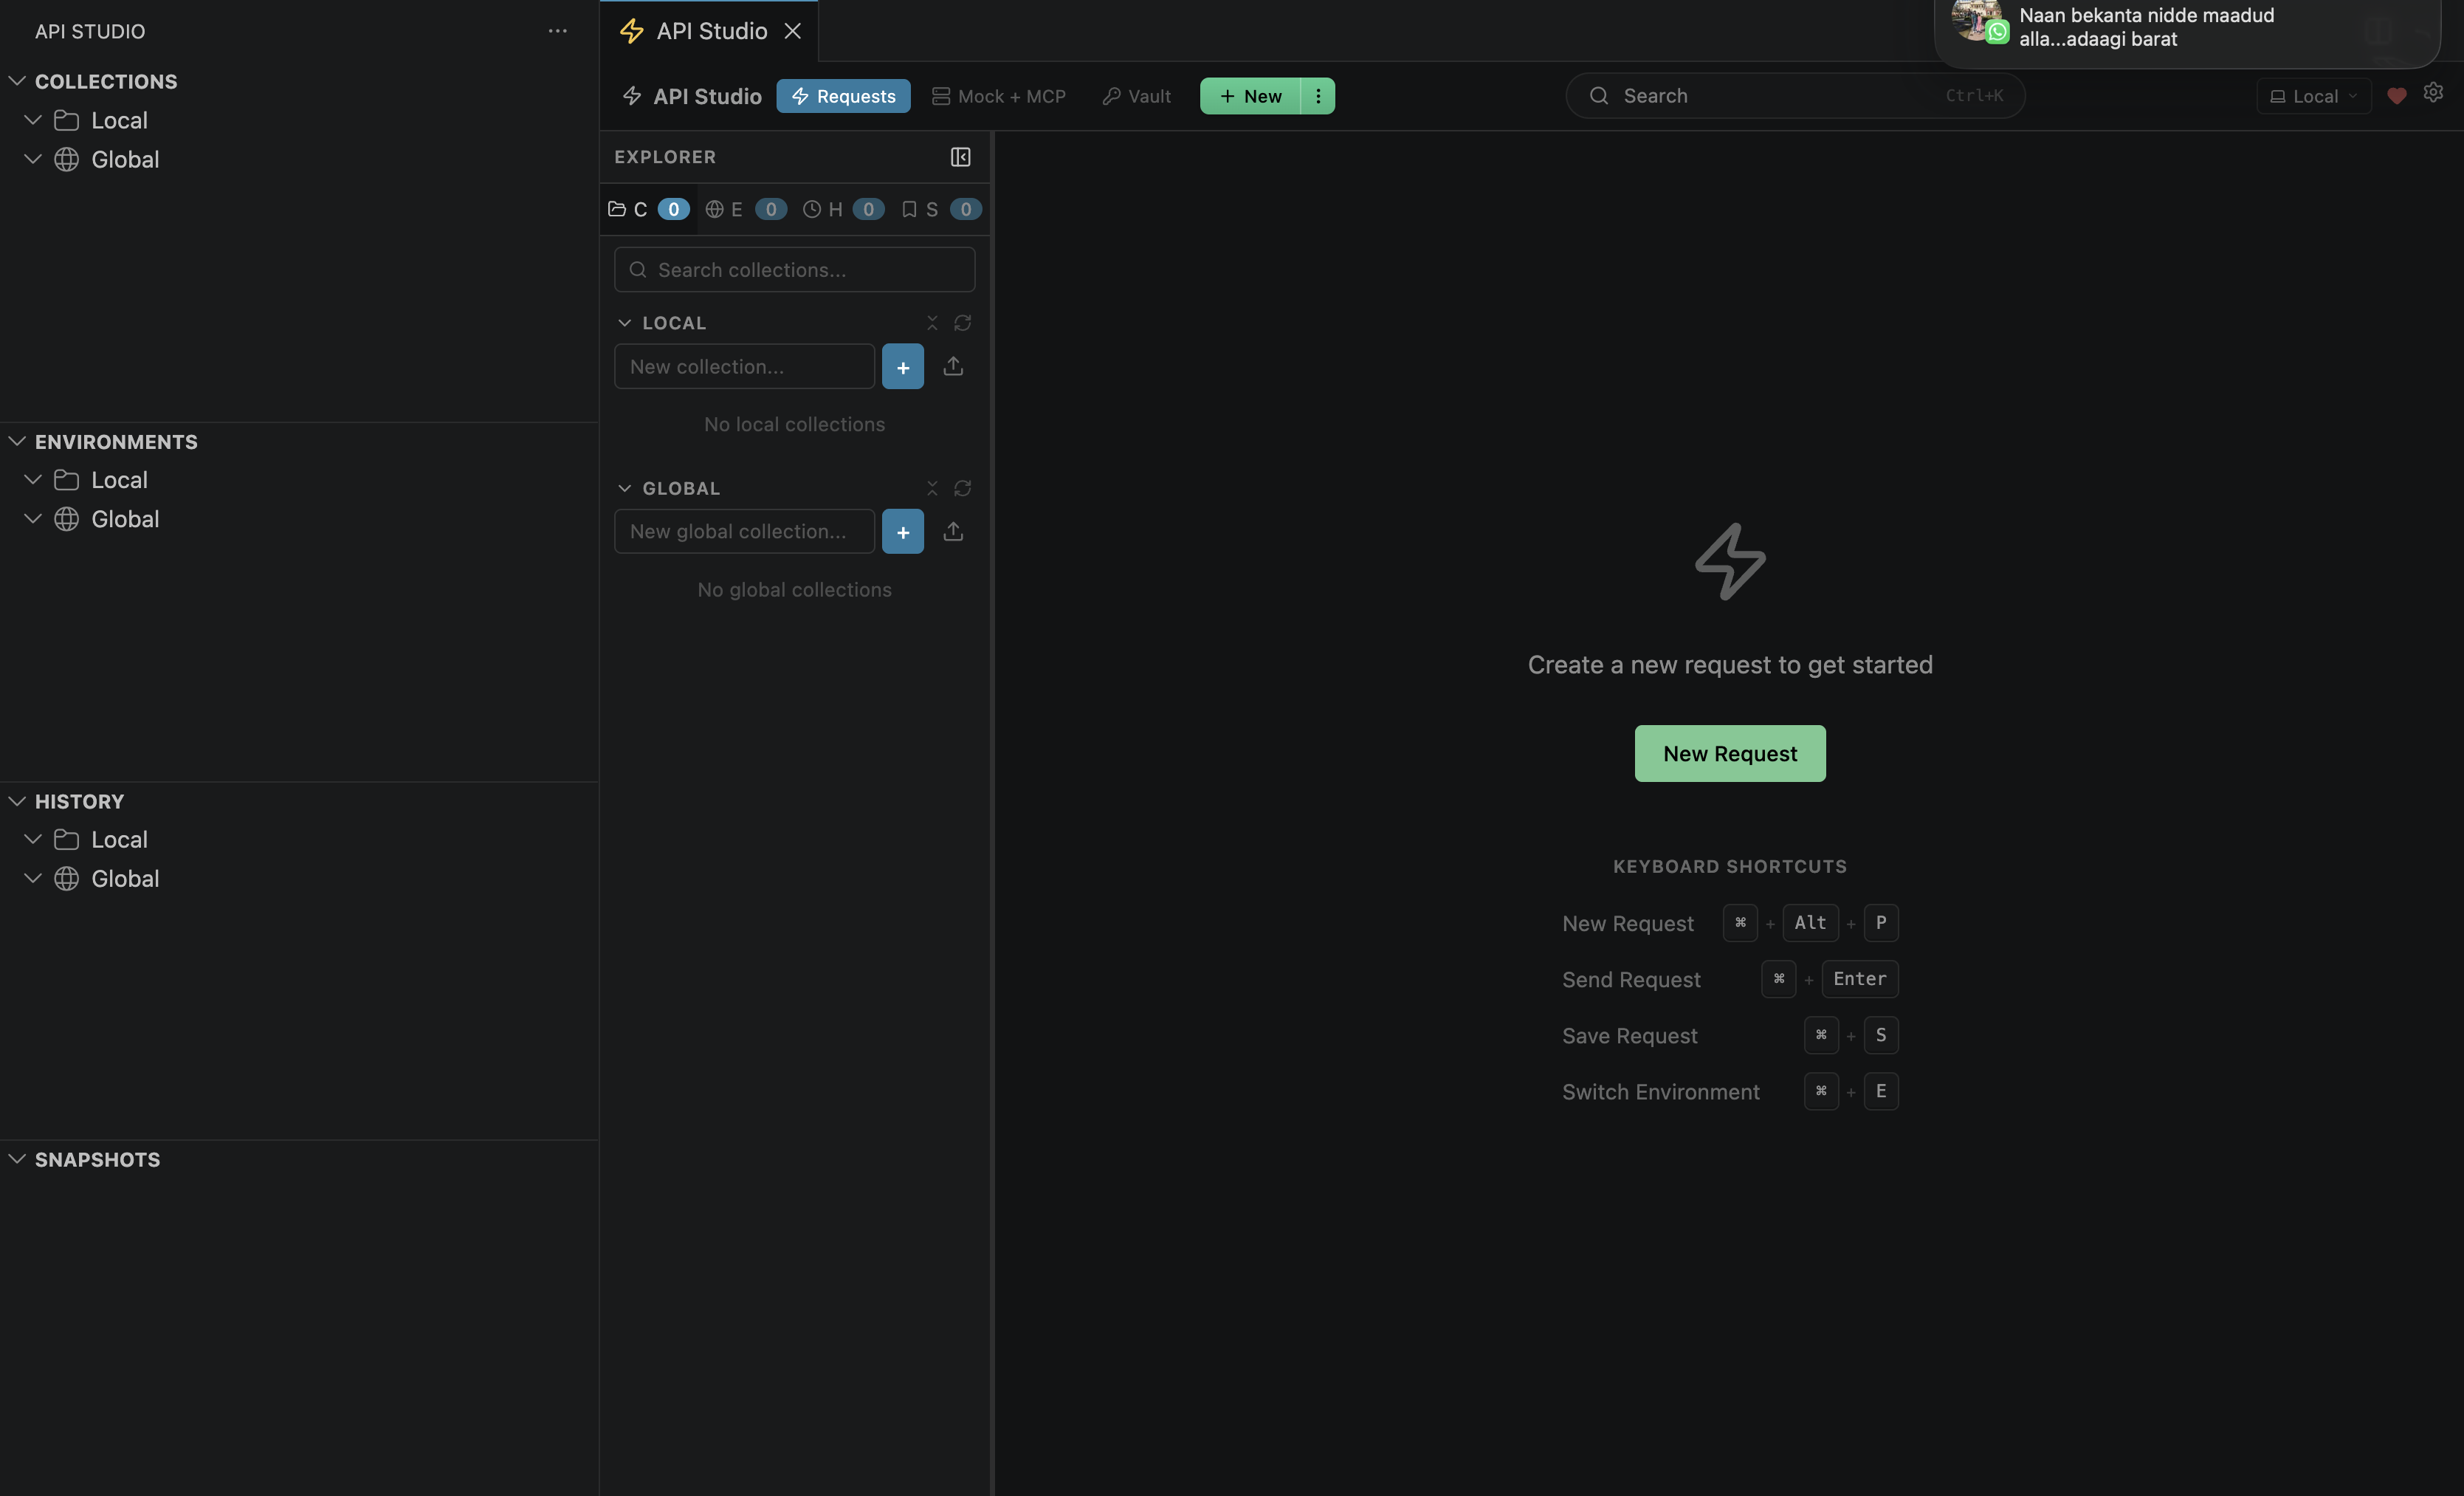Collapse the COLLECTIONS sidebar section
2464x1496 pixels.
(x=17, y=81)
